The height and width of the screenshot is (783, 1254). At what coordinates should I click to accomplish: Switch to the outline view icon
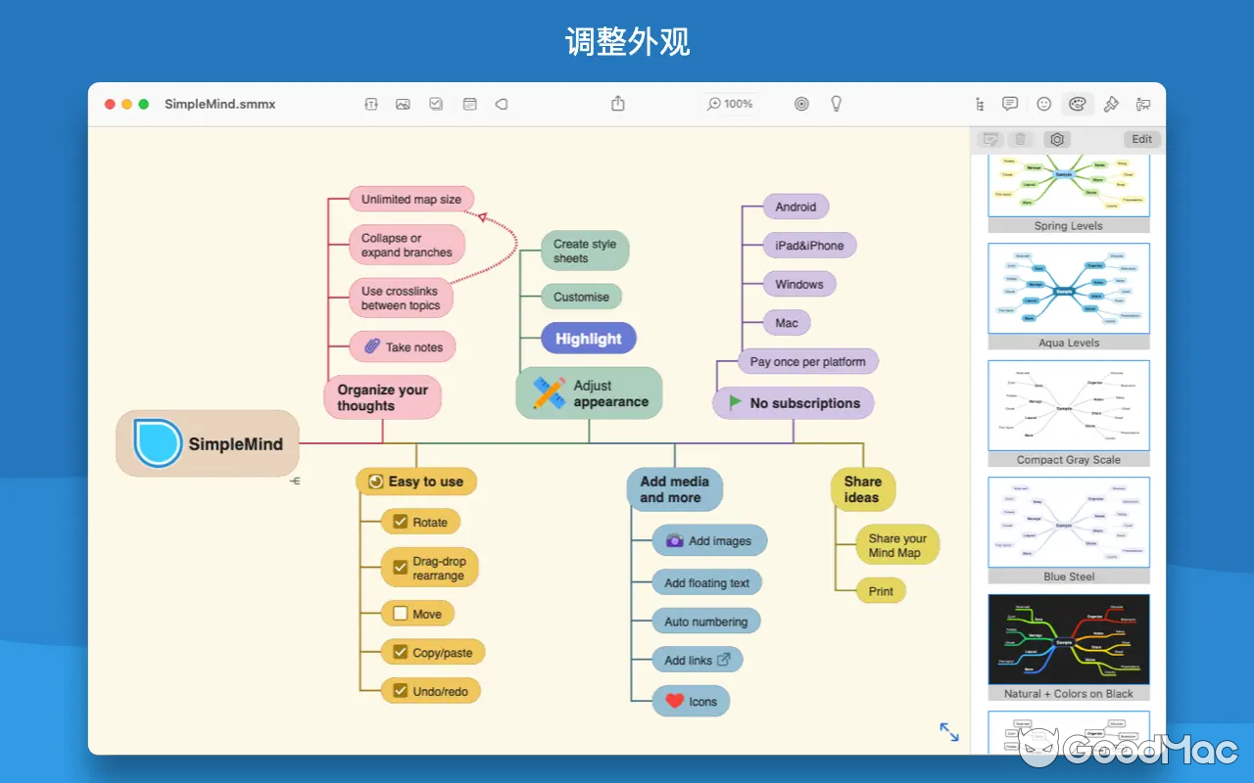979,104
